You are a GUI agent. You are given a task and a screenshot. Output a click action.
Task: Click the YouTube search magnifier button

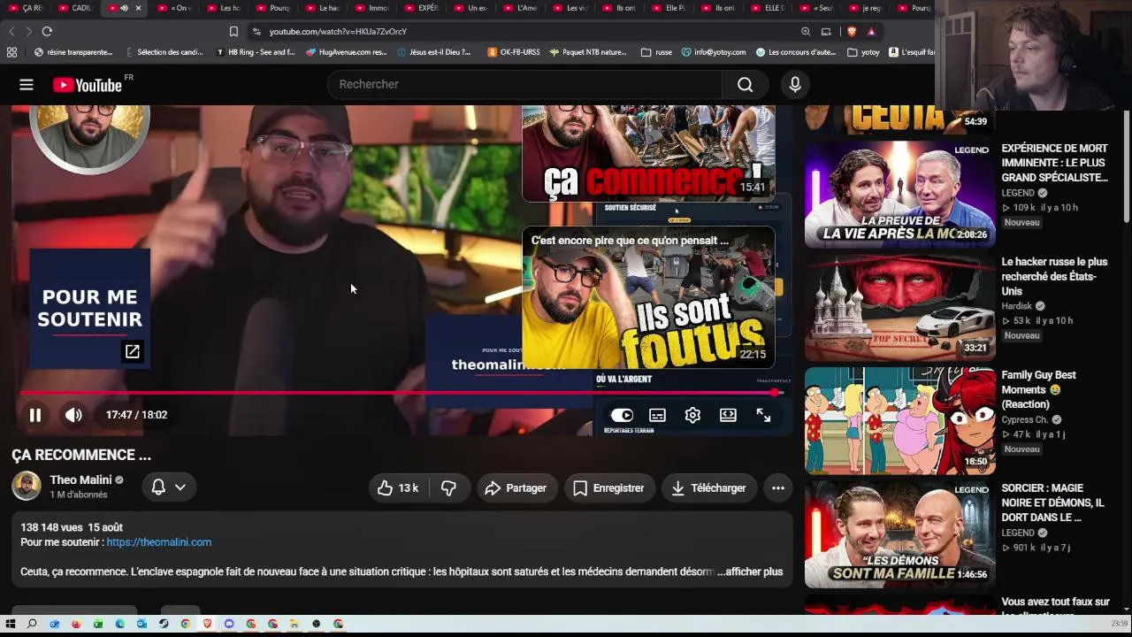(x=745, y=84)
